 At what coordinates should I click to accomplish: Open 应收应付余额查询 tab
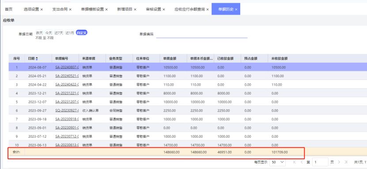(189, 9)
